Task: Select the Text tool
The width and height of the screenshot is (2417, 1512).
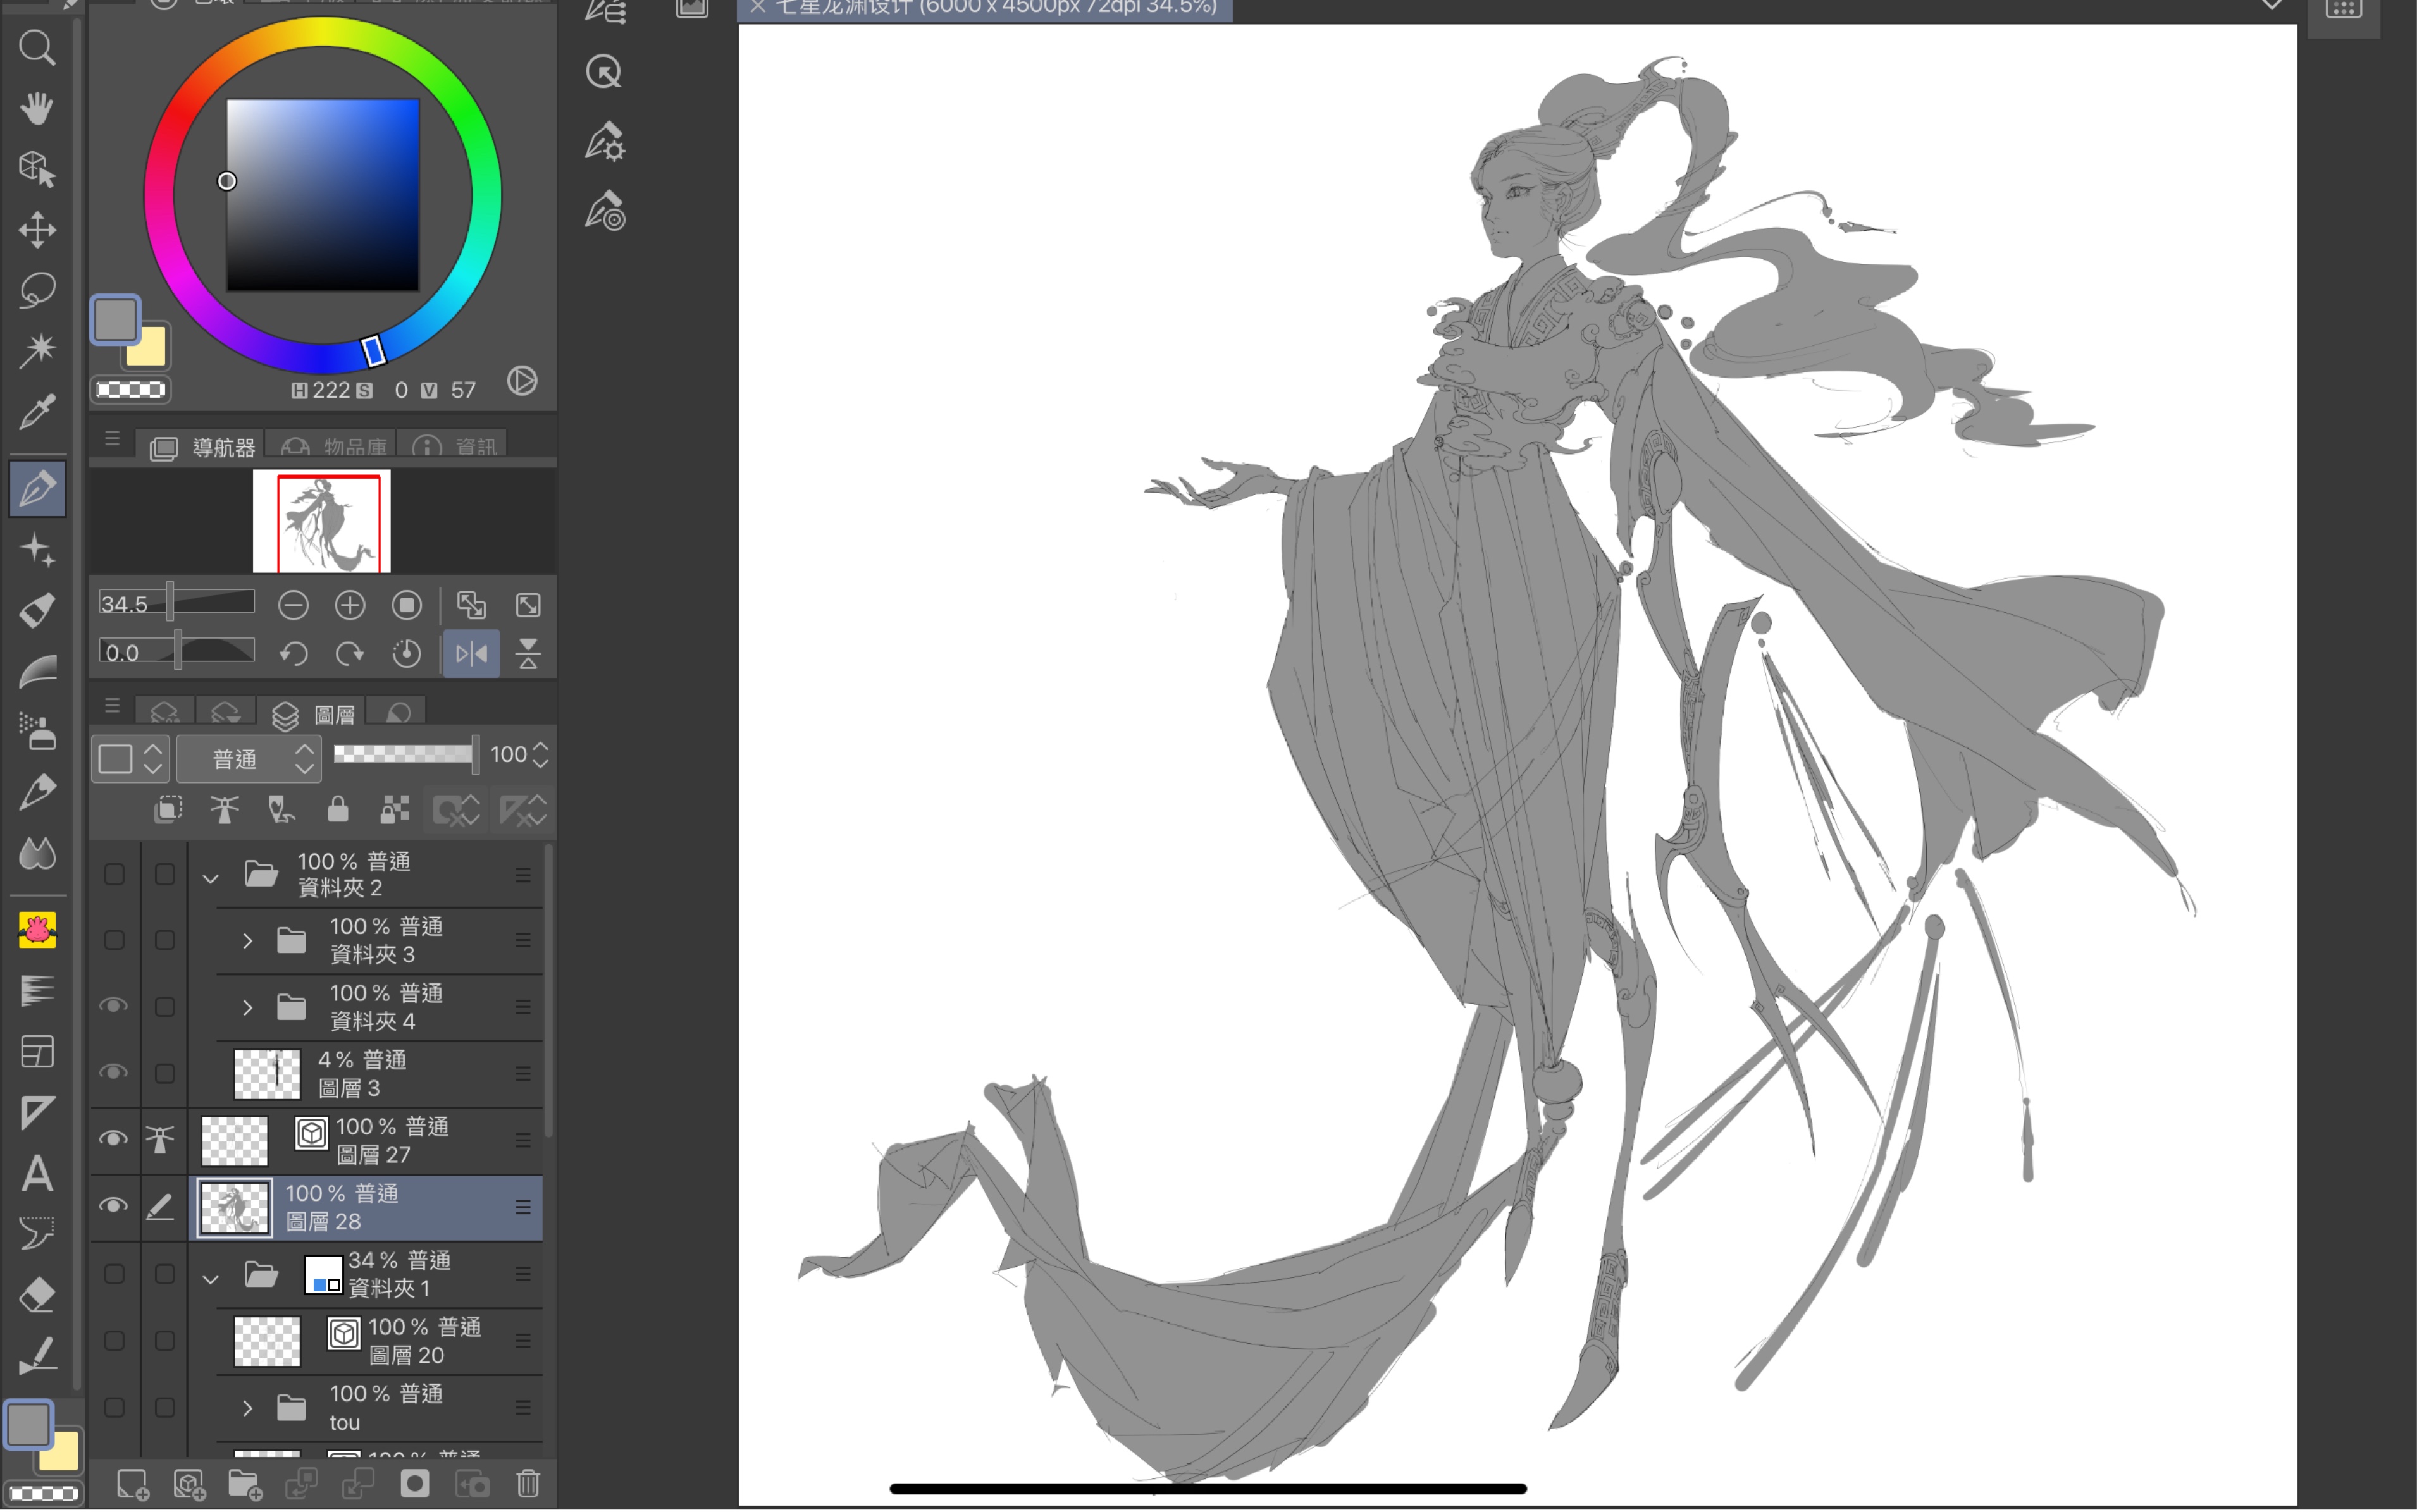Action: point(37,1174)
